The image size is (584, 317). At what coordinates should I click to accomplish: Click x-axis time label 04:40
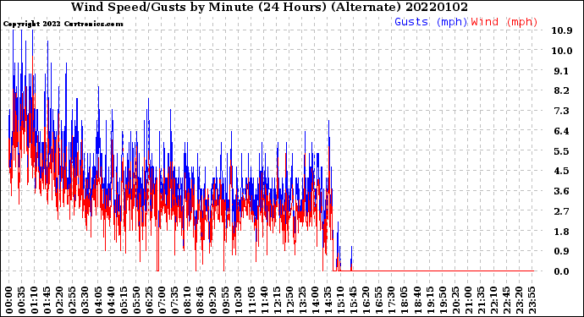[111, 300]
